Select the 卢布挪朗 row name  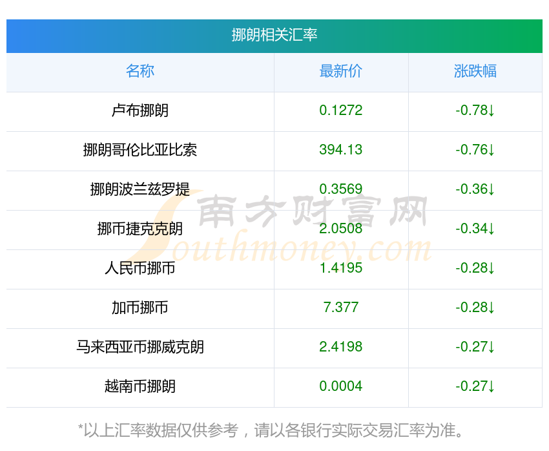pyautogui.click(x=140, y=110)
